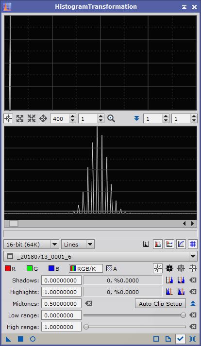
Task: Toggle the grid display icon
Action: point(193,244)
